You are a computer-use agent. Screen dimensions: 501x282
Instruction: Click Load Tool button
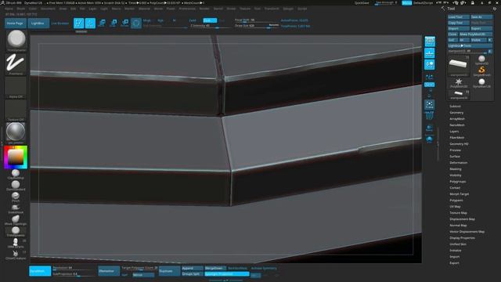tap(459, 17)
